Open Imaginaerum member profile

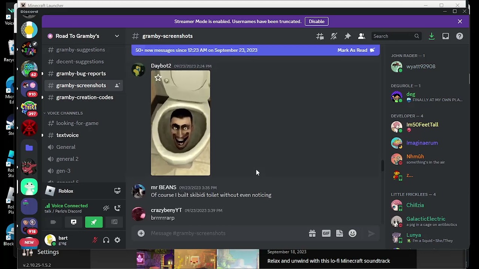tap(427, 143)
